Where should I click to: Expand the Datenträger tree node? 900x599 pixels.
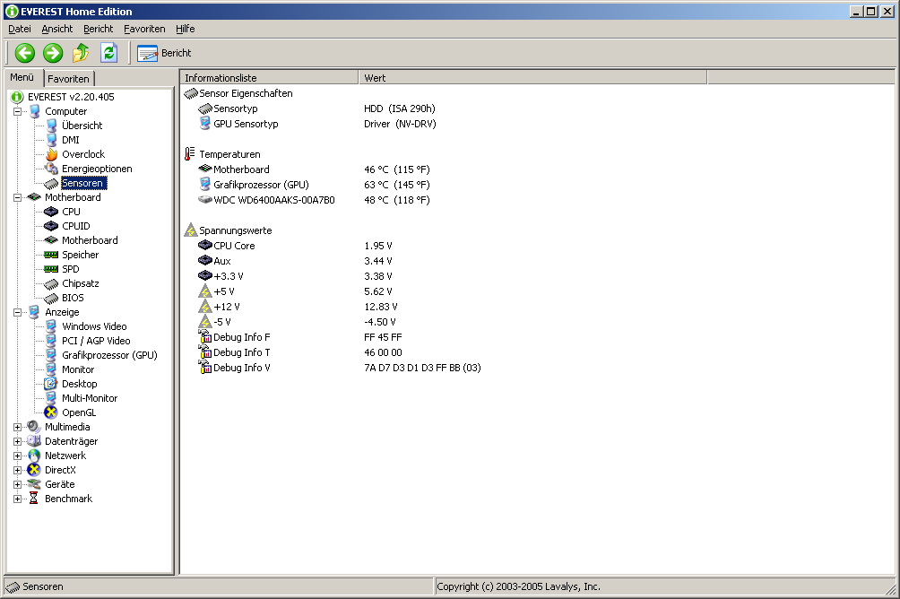click(17, 442)
